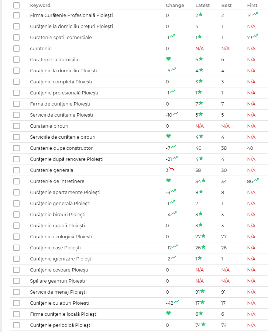Toggle the select-all checkbox in header row
This screenshot has height=332, width=268.
coord(16,6)
